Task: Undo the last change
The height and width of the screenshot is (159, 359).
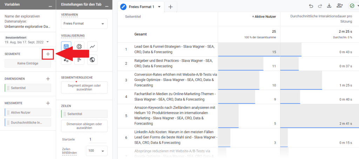Action: 311,6
